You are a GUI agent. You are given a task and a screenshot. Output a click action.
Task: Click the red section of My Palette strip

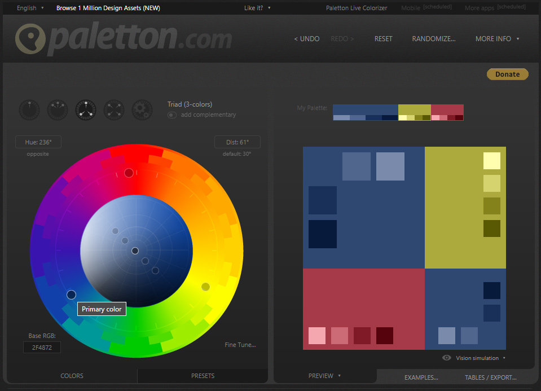coord(447,112)
